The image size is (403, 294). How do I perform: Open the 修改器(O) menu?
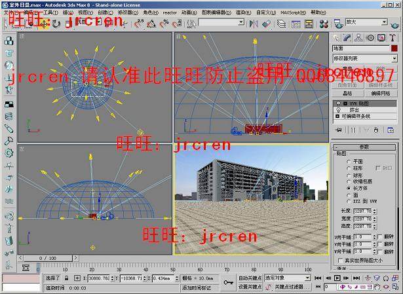click(128, 12)
